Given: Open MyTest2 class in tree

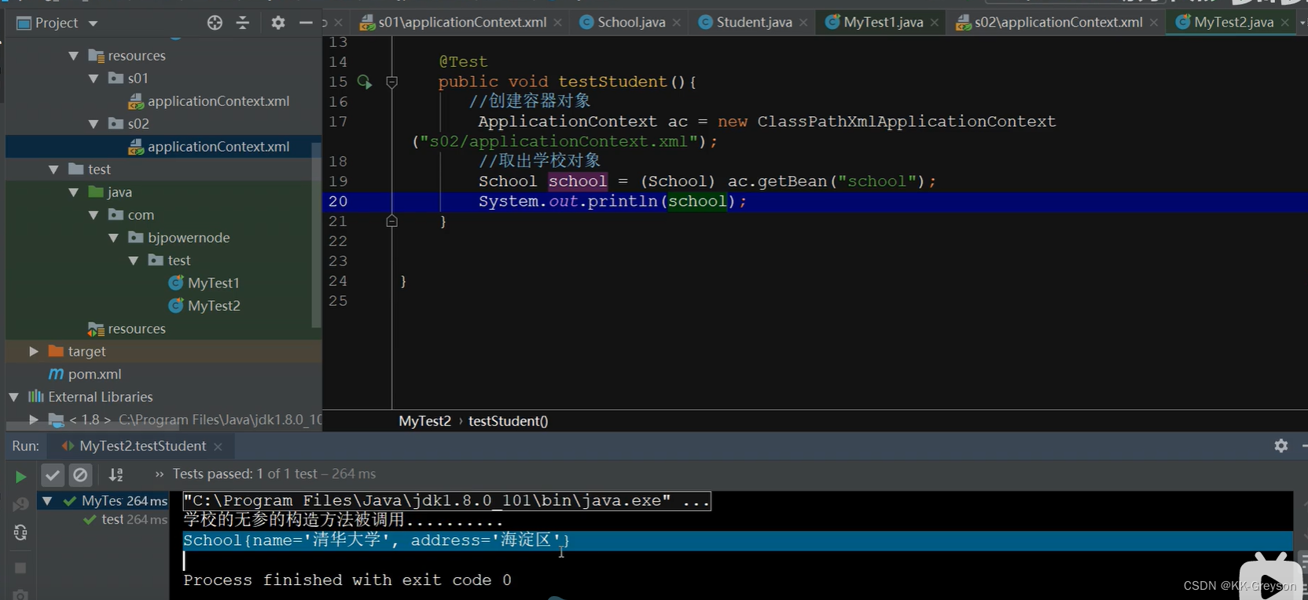Looking at the screenshot, I should pos(204,305).
